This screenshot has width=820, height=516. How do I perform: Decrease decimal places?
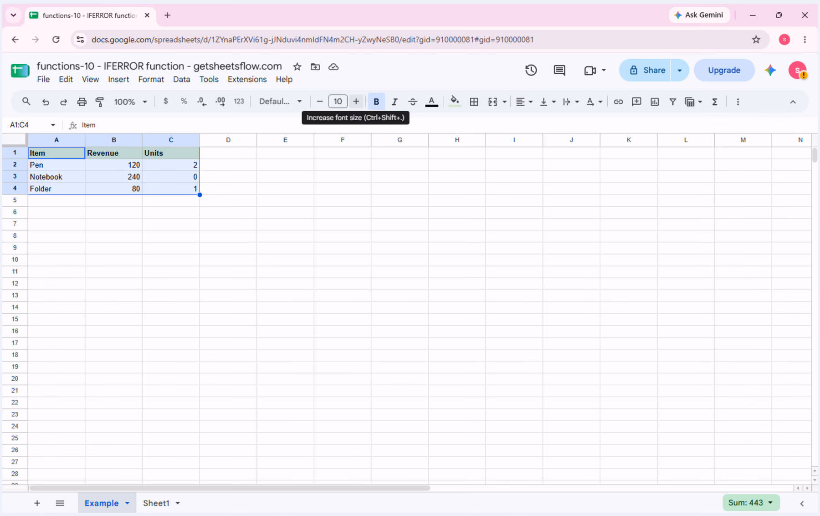tap(202, 102)
